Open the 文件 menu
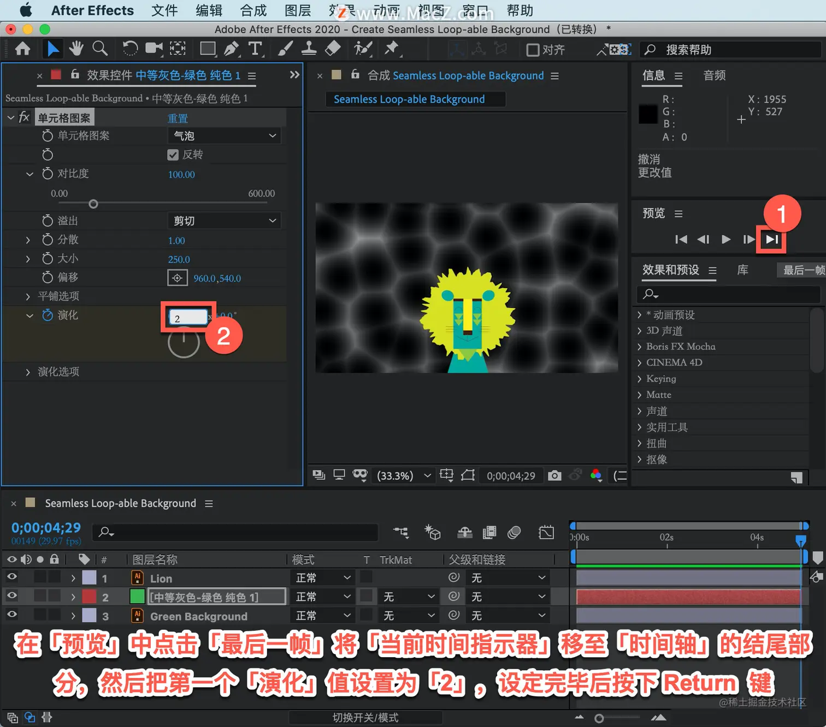This screenshot has width=826, height=727. point(164,10)
